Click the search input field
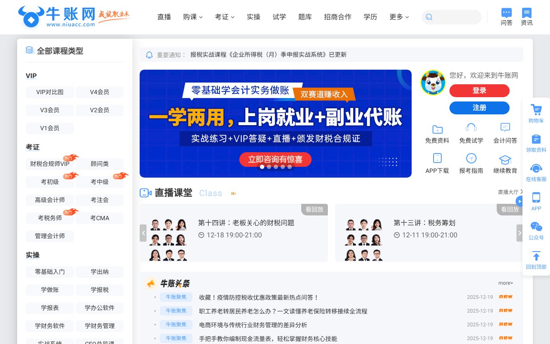 (x=451, y=17)
